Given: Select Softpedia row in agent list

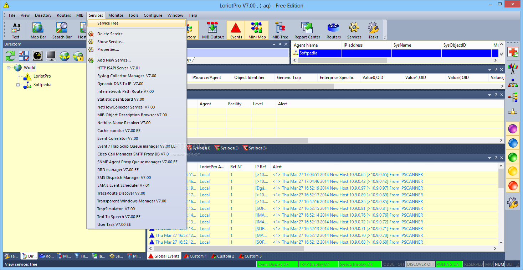Looking at the screenshot, I should (x=395, y=53).
